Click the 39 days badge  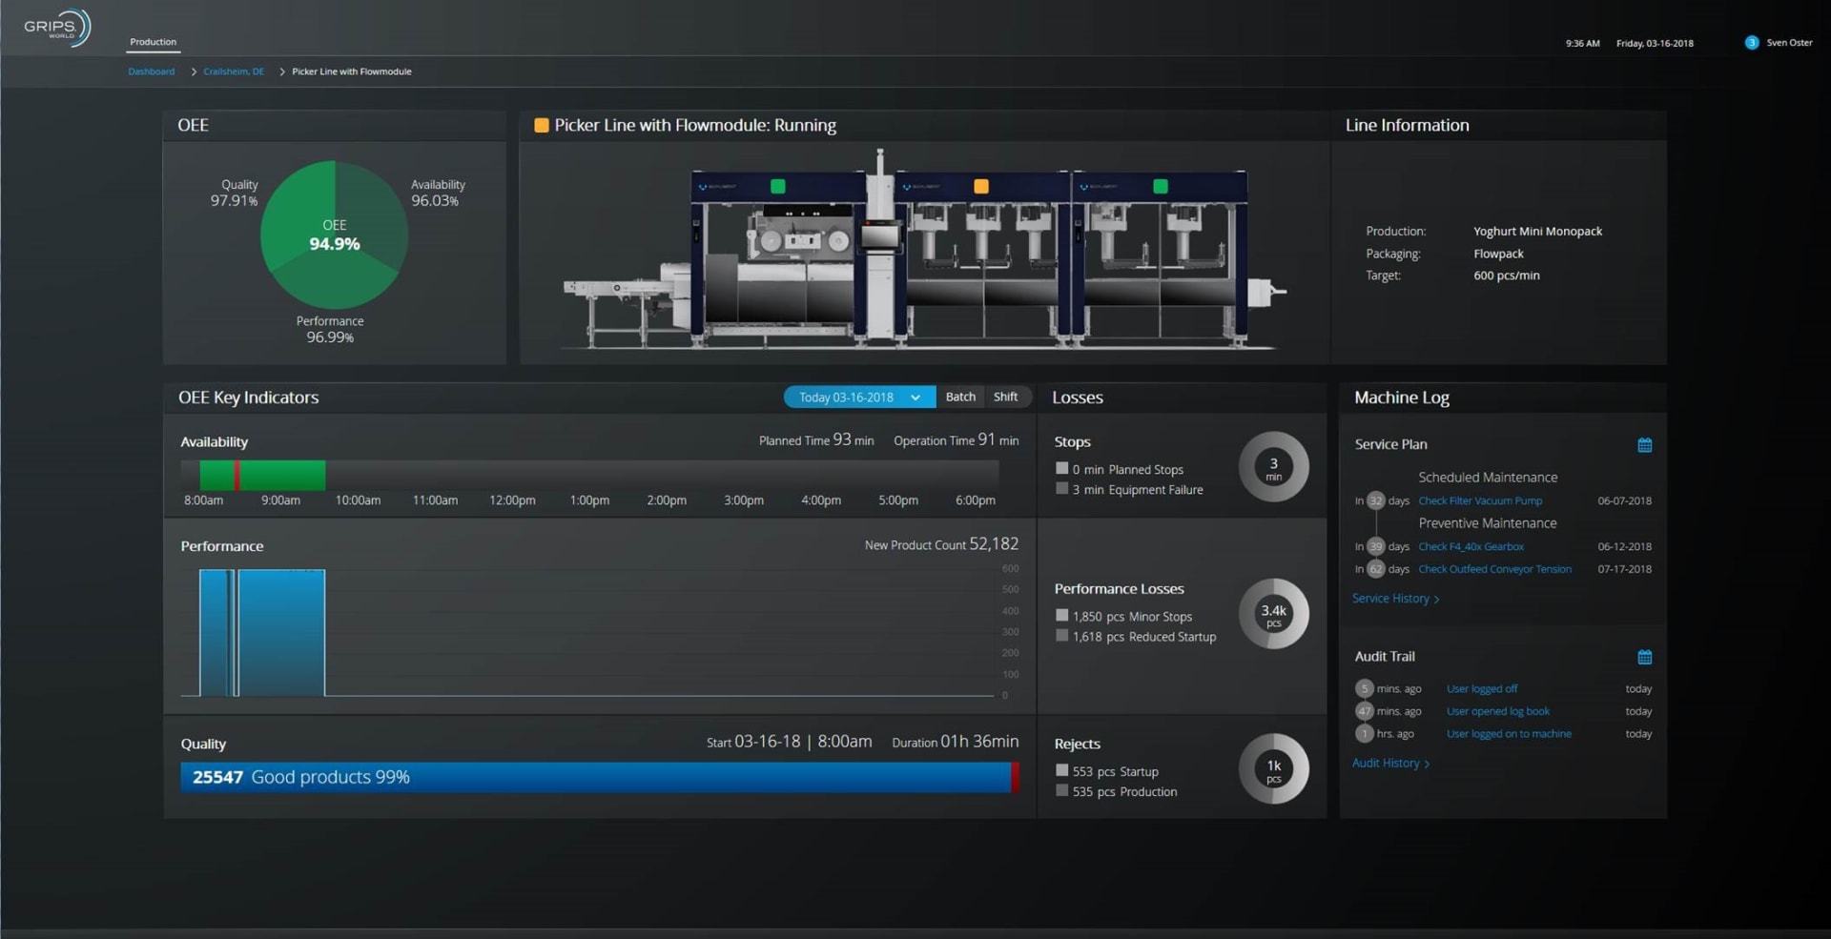tap(1376, 546)
